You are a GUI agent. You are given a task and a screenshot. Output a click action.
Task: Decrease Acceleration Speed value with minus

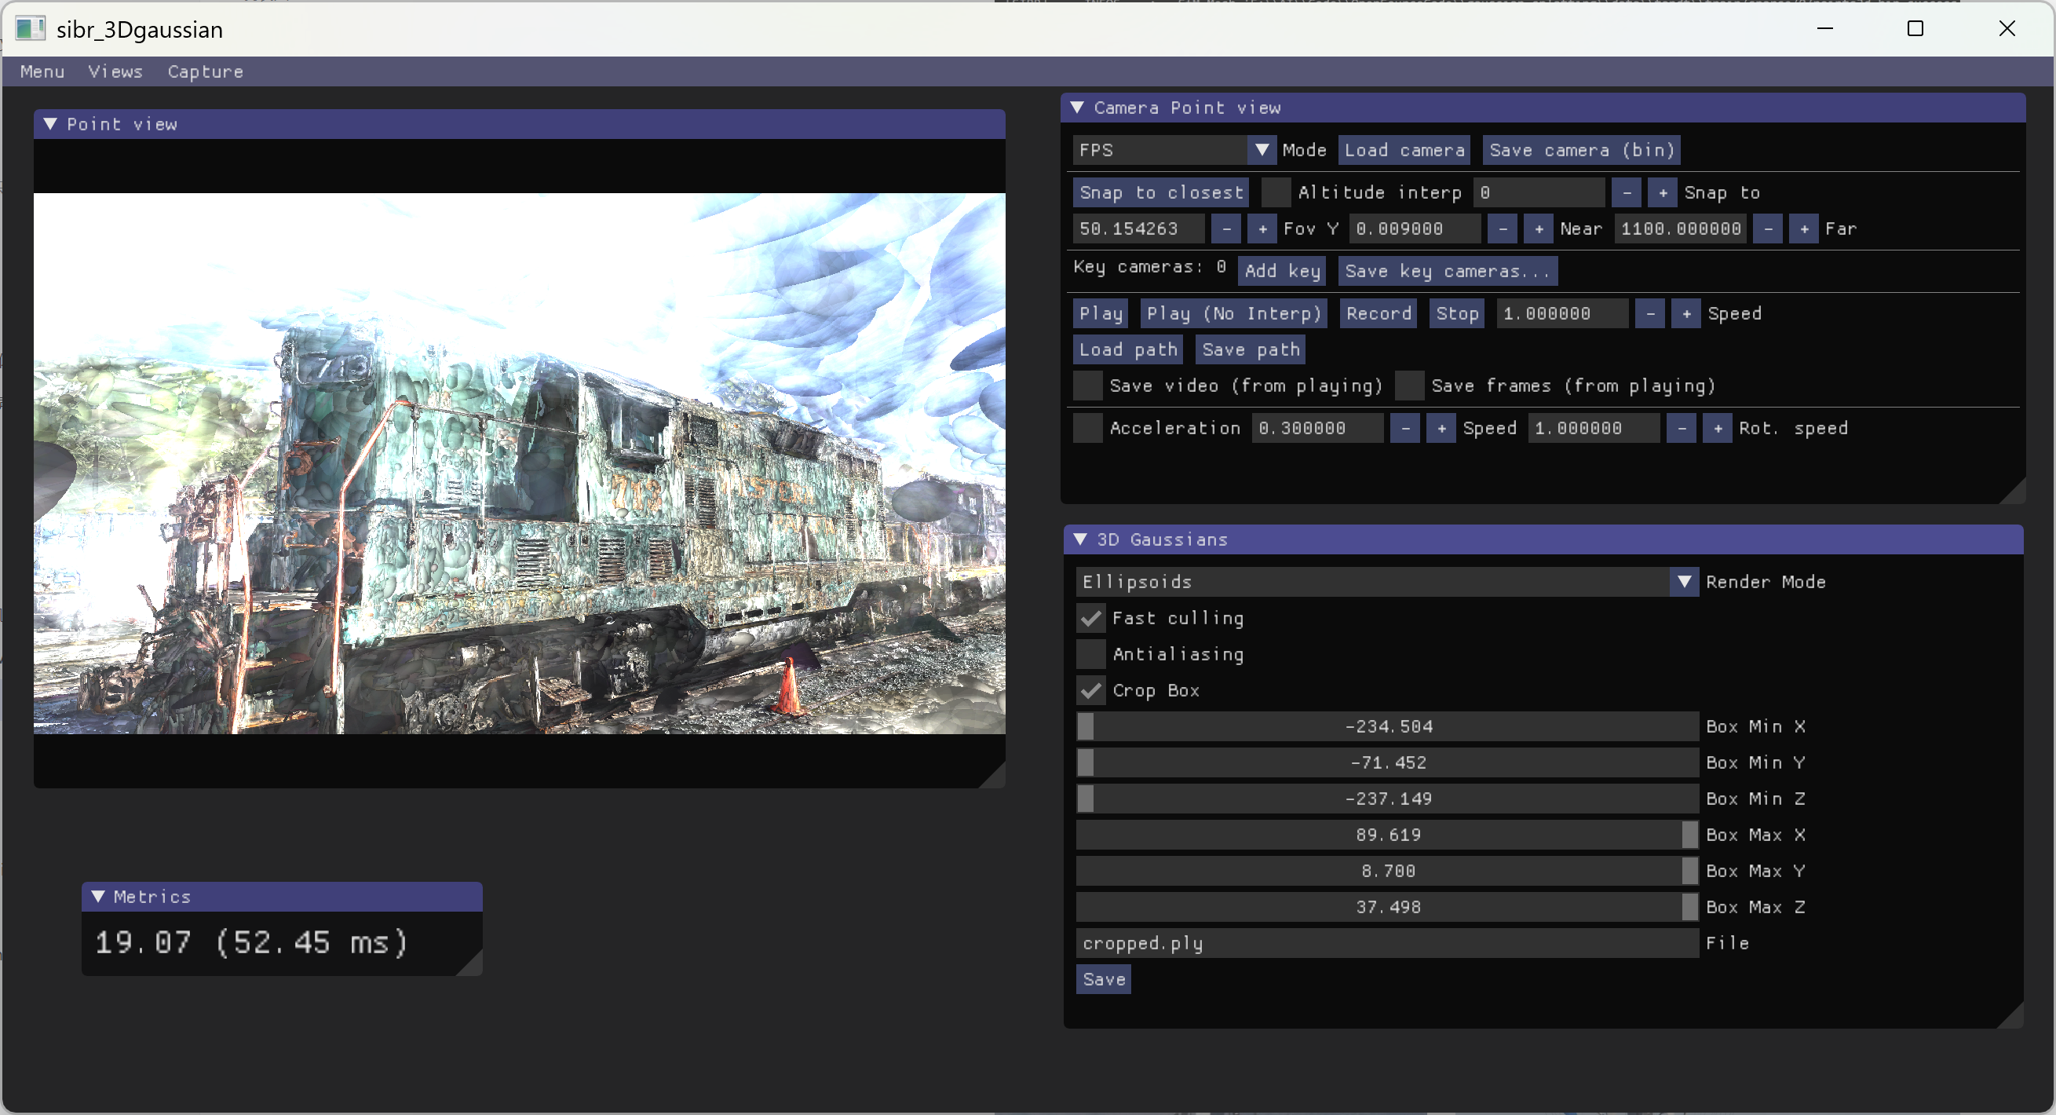tap(1404, 429)
